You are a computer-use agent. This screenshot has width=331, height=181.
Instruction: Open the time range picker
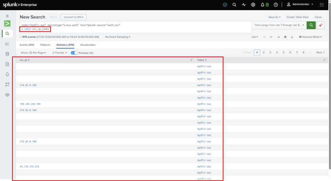coord(279,25)
